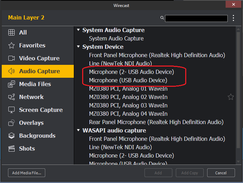243x183 pixels.
Task: Click the scrollbar up arrow
Action: (238, 29)
